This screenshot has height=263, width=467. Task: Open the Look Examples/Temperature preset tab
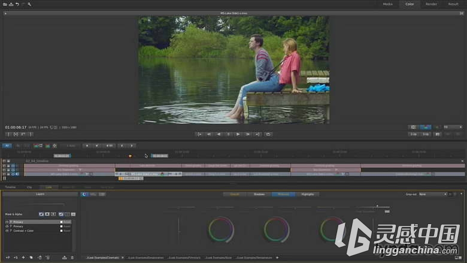tap(254, 258)
